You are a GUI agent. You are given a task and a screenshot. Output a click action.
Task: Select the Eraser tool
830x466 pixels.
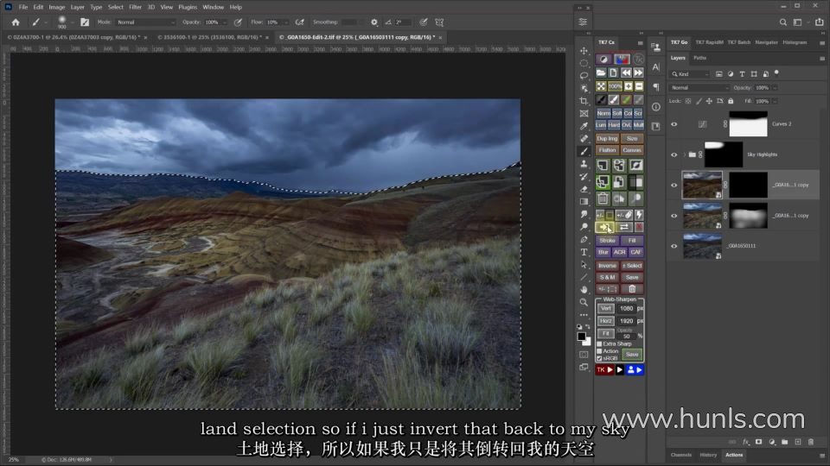[584, 189]
